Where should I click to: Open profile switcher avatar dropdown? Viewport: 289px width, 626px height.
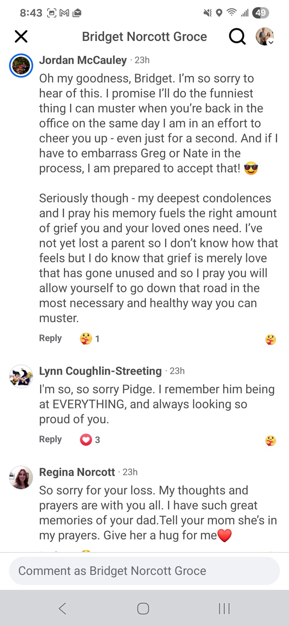click(265, 36)
